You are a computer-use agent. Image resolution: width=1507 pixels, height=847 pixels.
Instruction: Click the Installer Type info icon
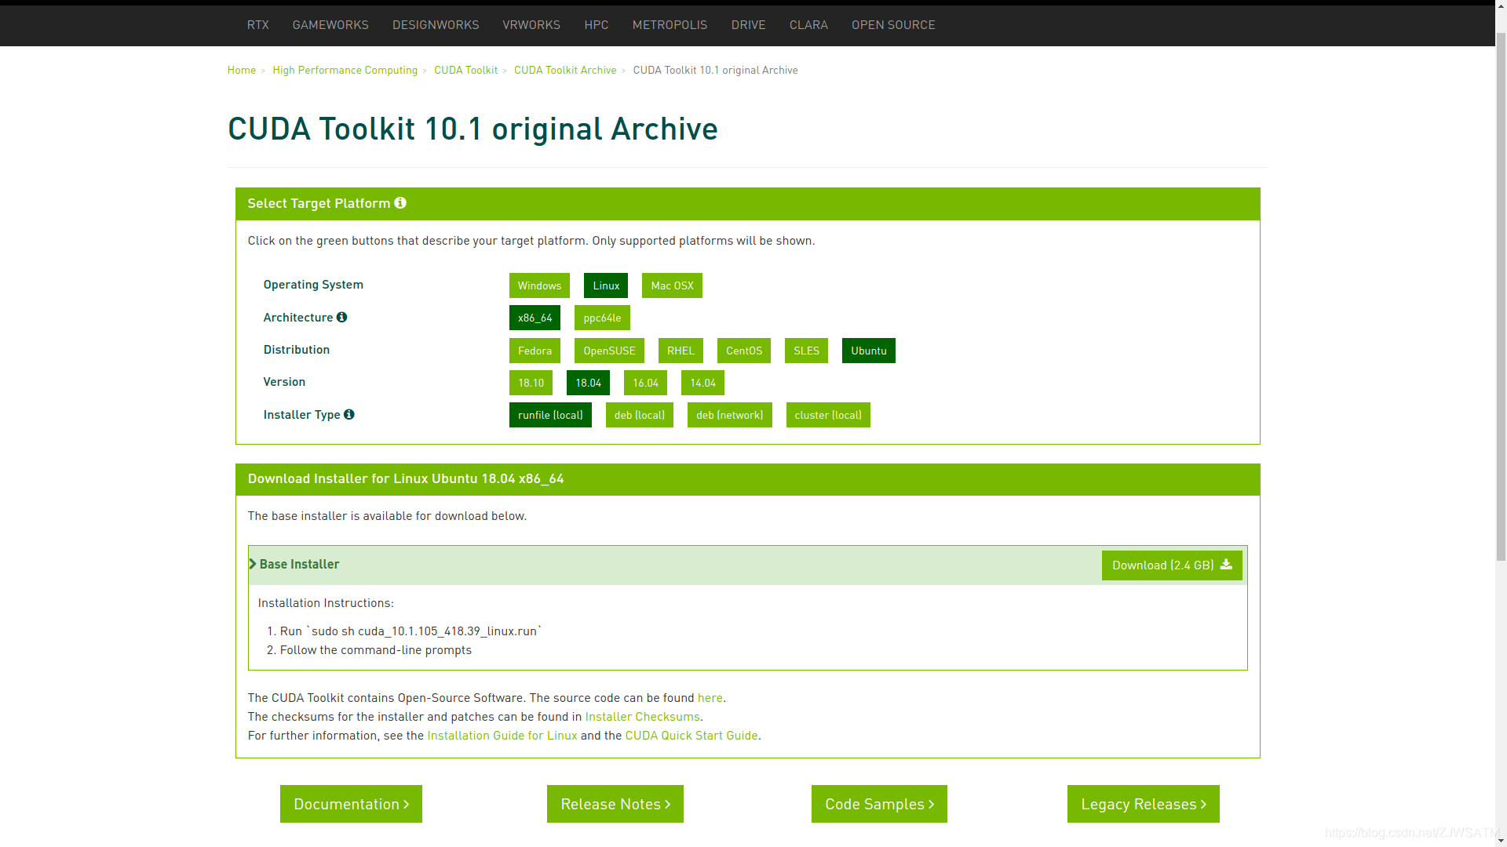[349, 414]
